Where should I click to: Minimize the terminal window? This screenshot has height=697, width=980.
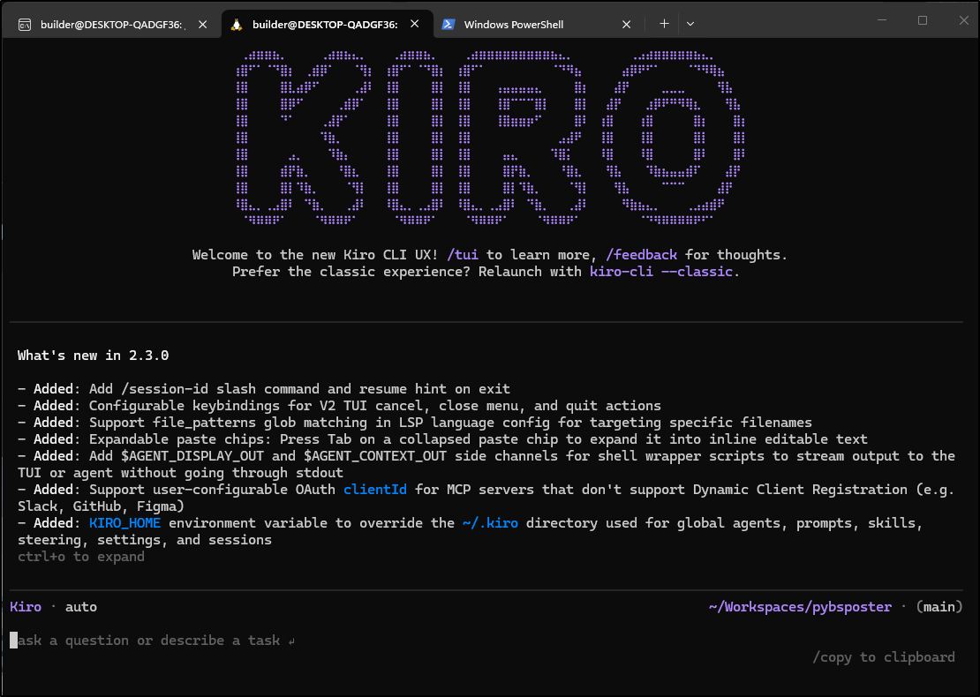pos(882,20)
